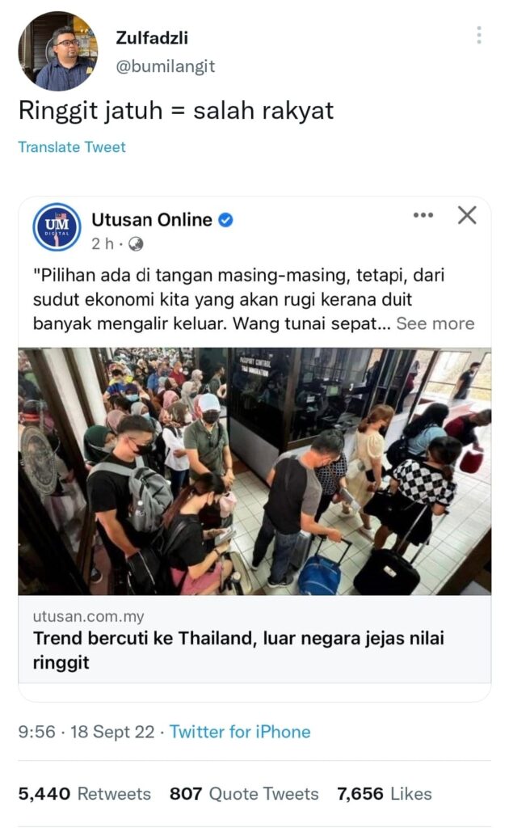This screenshot has height=828, width=509.
Task: View the 5,440 Retweets list
Action: point(84,794)
